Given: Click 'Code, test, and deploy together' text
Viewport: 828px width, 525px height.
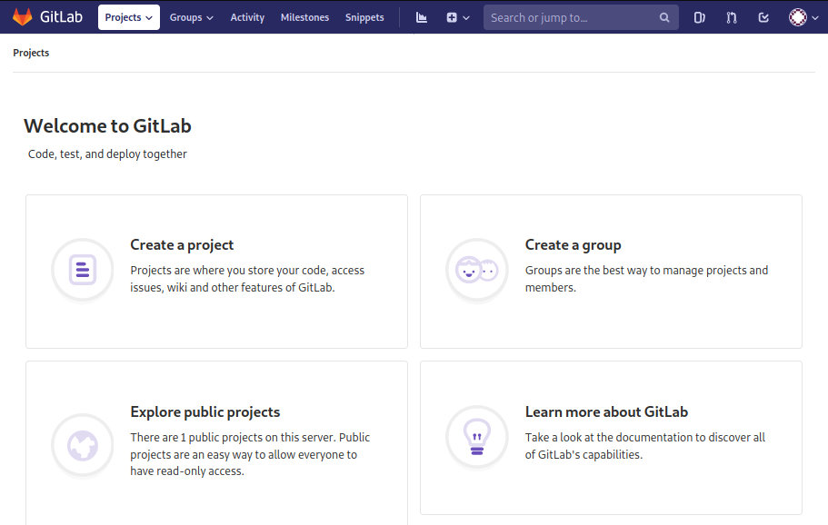Looking at the screenshot, I should click(107, 154).
